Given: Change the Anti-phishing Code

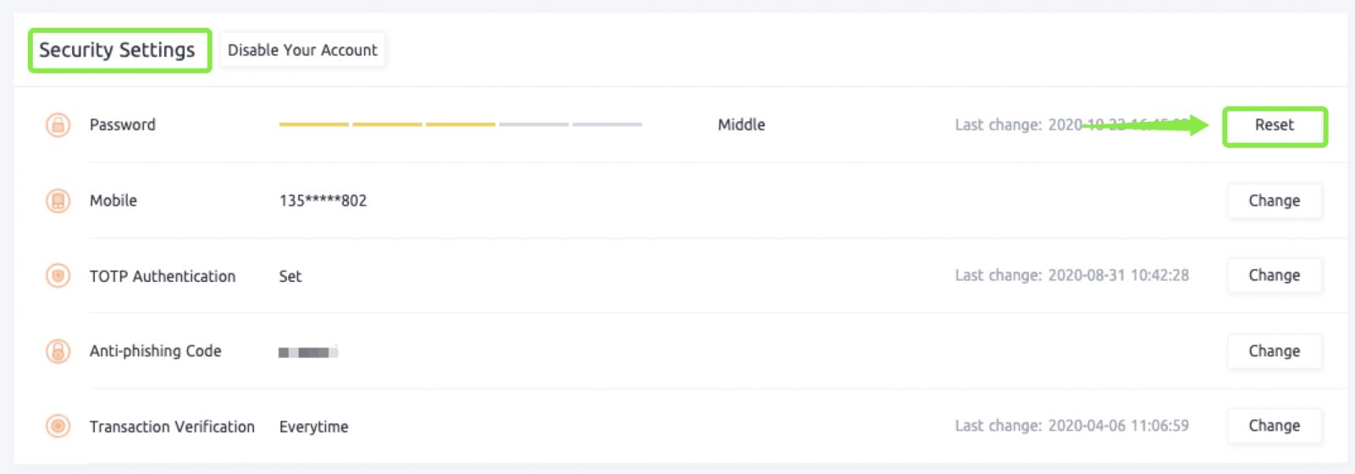Looking at the screenshot, I should pos(1274,351).
